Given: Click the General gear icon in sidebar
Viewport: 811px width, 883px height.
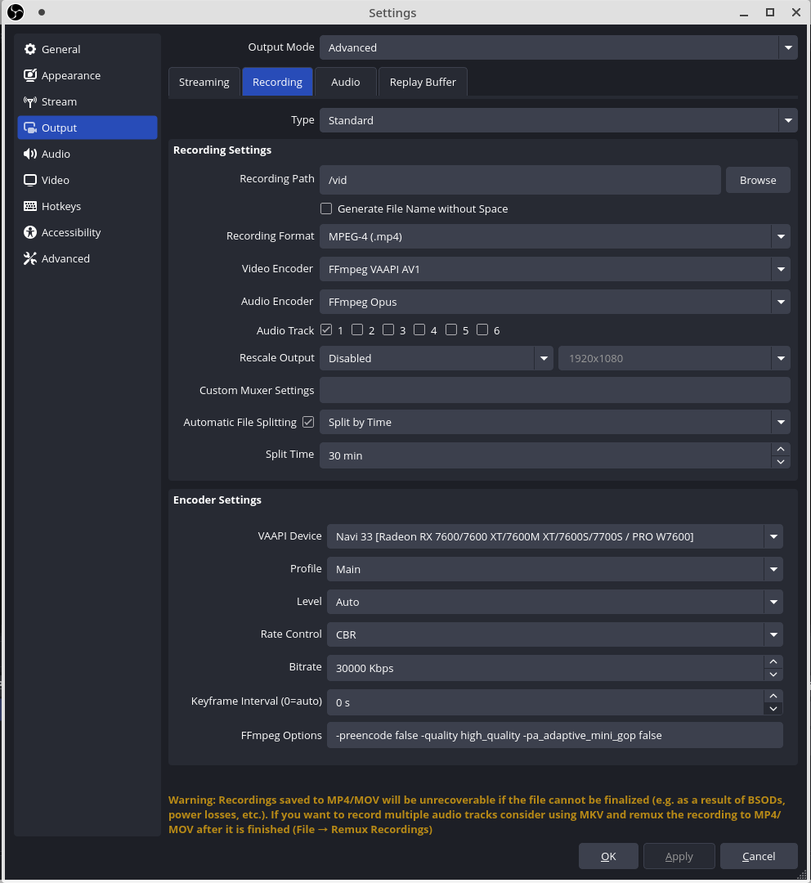Looking at the screenshot, I should click(30, 49).
